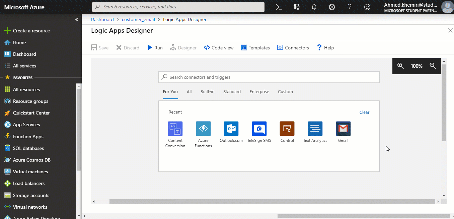Open Azure Cosmos DB
This screenshot has height=219, width=454.
27,160
